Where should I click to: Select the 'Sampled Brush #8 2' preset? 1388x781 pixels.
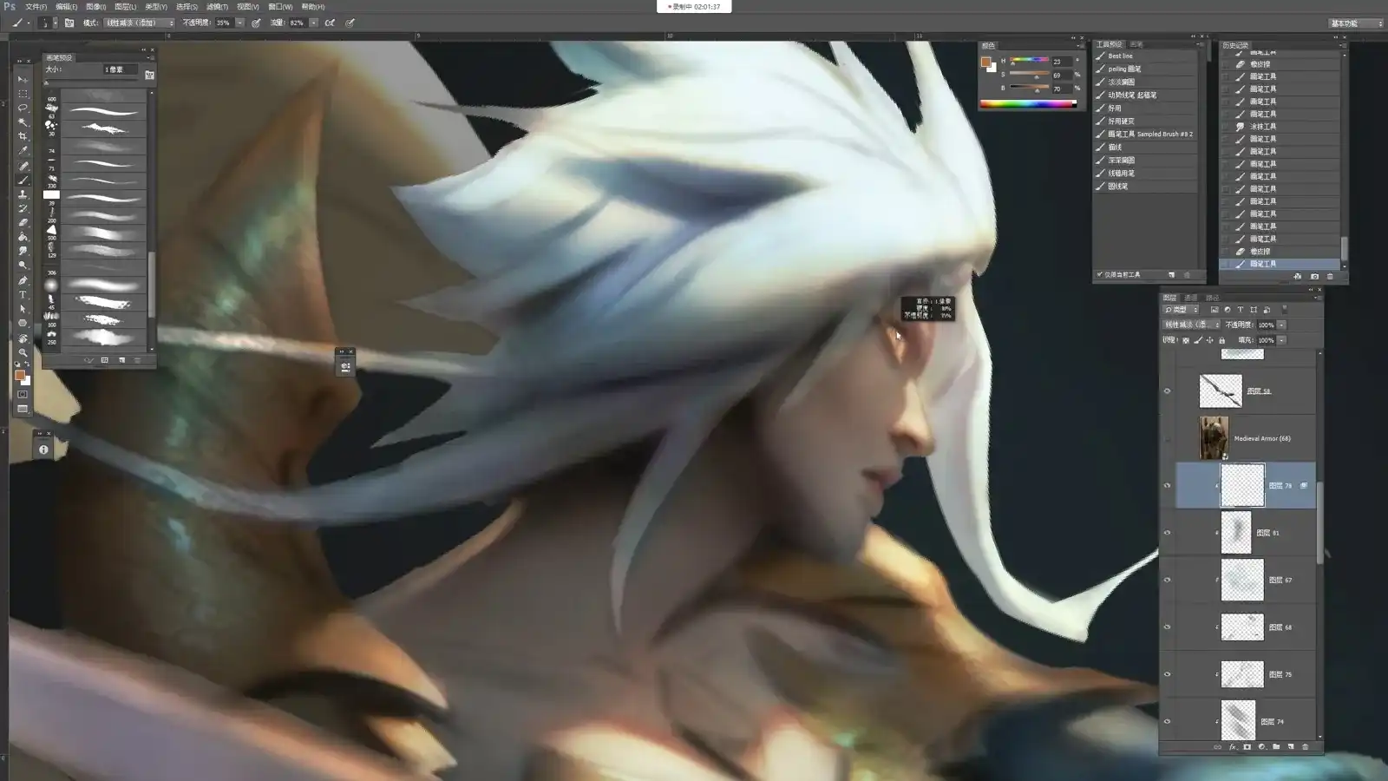pyautogui.click(x=1149, y=134)
